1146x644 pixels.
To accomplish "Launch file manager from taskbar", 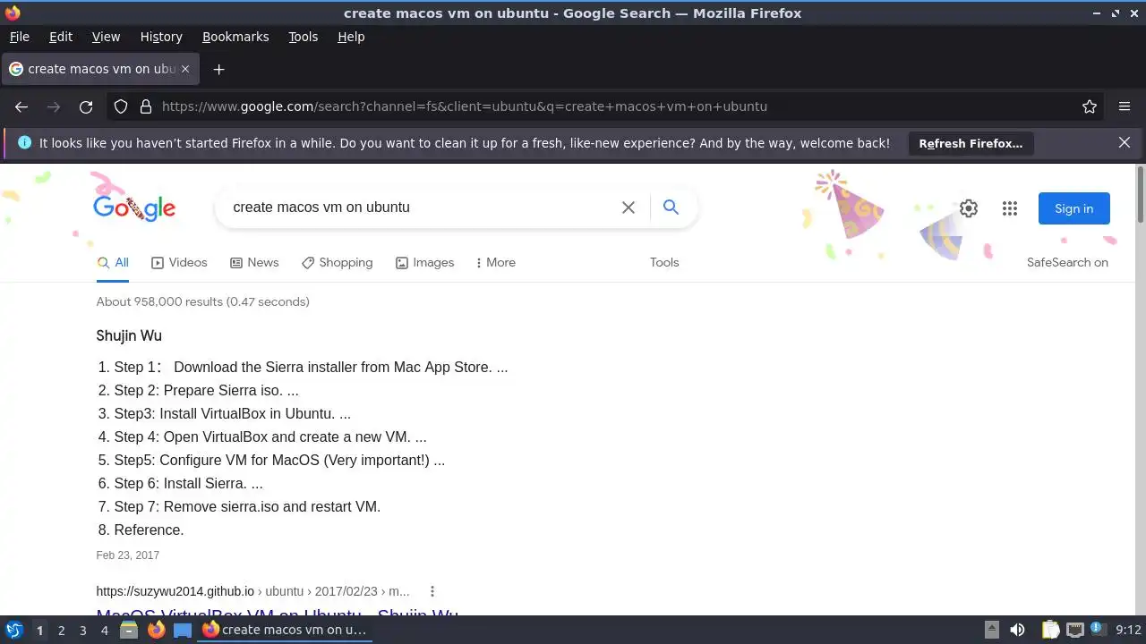I will tap(129, 630).
